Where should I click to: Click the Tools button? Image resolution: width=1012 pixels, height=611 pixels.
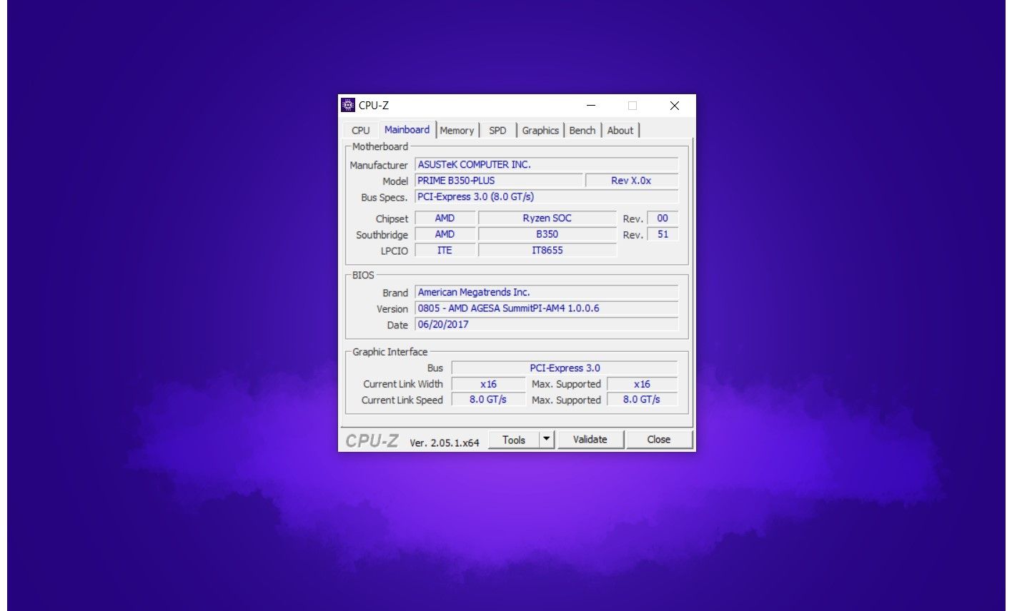[x=515, y=439]
